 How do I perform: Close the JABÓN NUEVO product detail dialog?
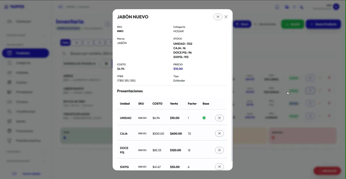pos(226,17)
